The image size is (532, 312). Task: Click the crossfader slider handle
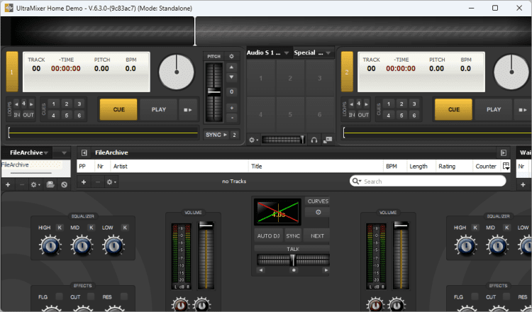[293, 260]
